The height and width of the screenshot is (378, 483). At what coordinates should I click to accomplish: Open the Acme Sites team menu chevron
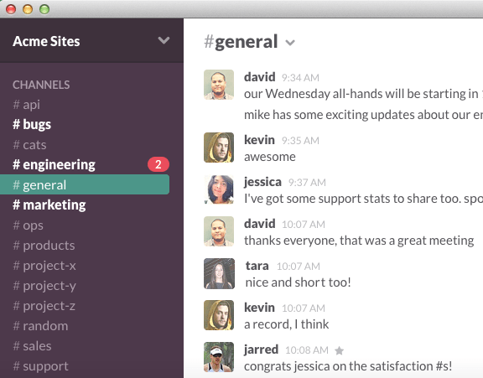coord(164,40)
